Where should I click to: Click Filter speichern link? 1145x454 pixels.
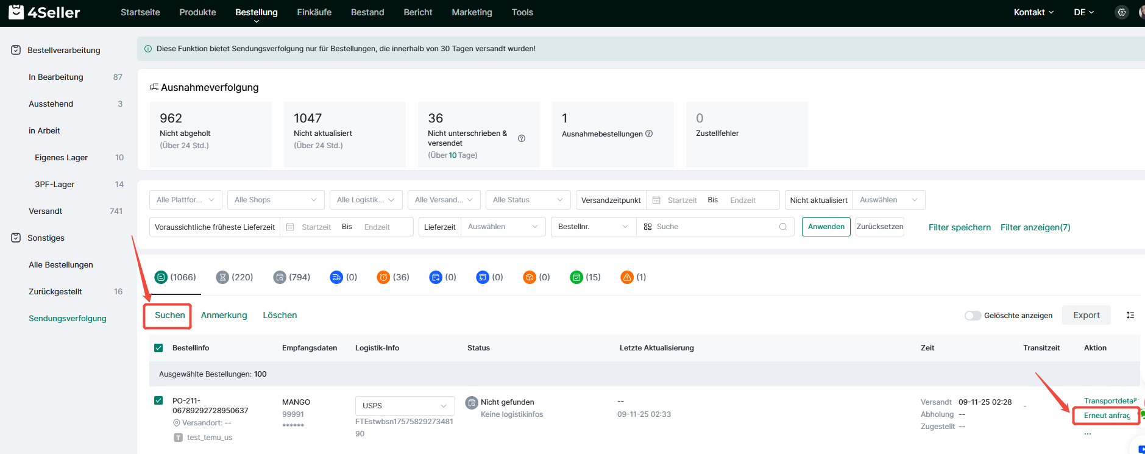point(960,227)
